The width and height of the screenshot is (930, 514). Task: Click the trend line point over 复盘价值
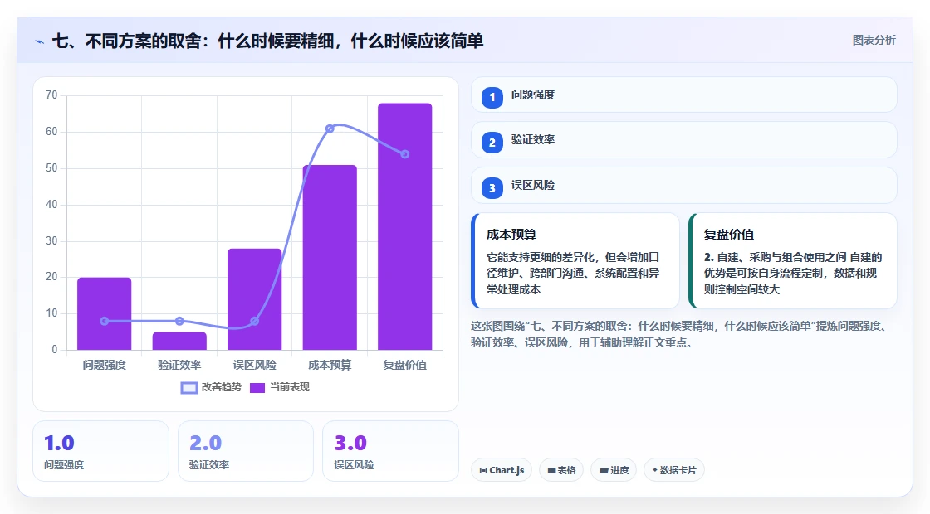(x=405, y=154)
